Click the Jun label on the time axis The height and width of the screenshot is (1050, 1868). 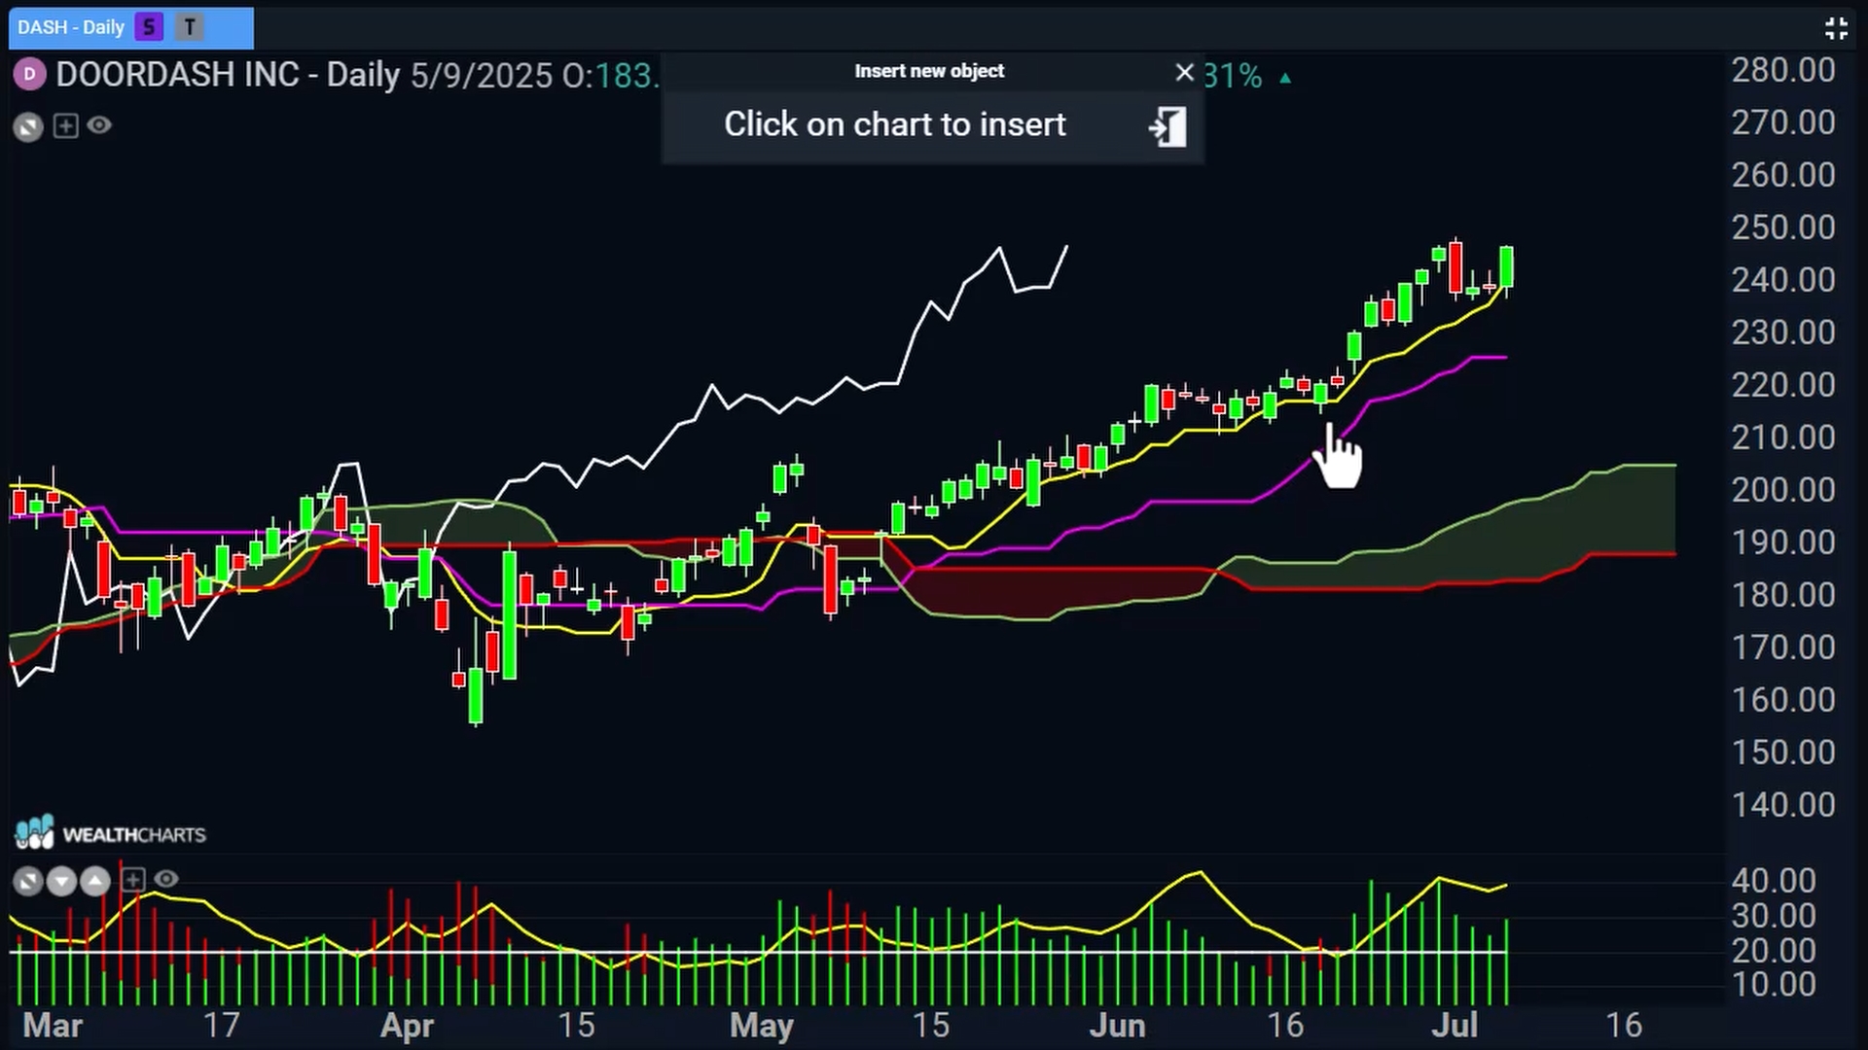point(1117,1026)
